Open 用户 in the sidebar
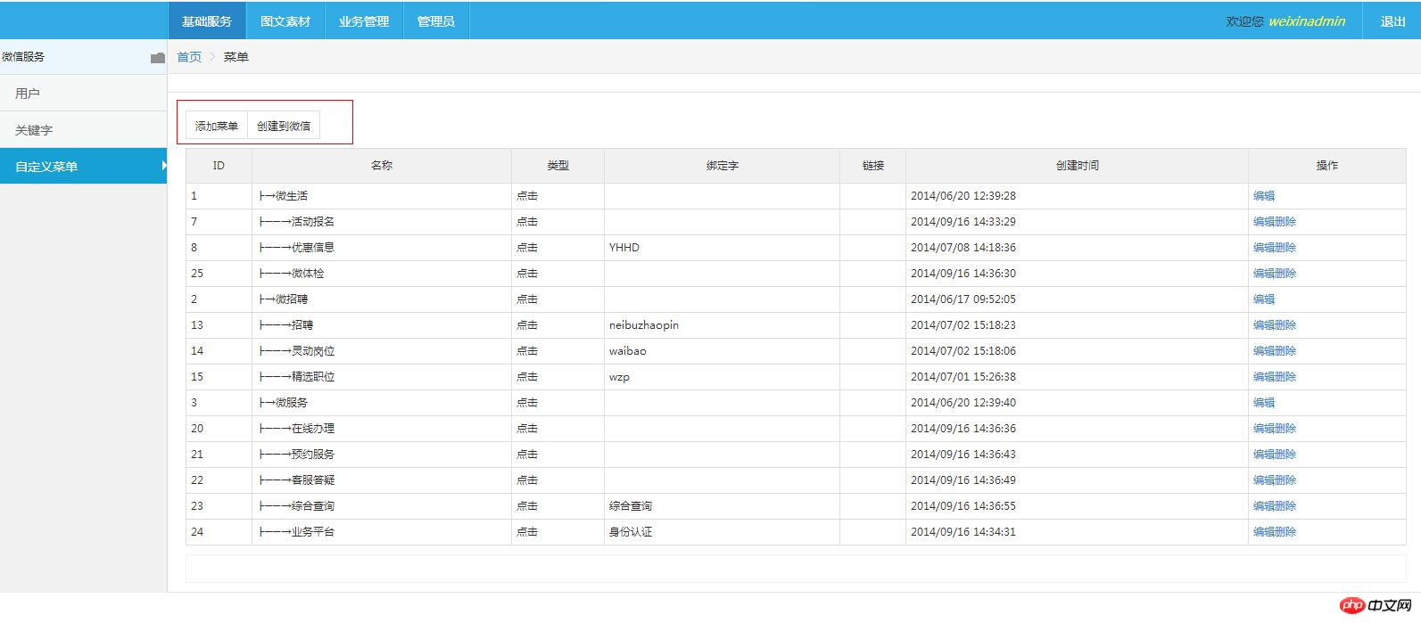The width and height of the screenshot is (1421, 623). pos(84,93)
